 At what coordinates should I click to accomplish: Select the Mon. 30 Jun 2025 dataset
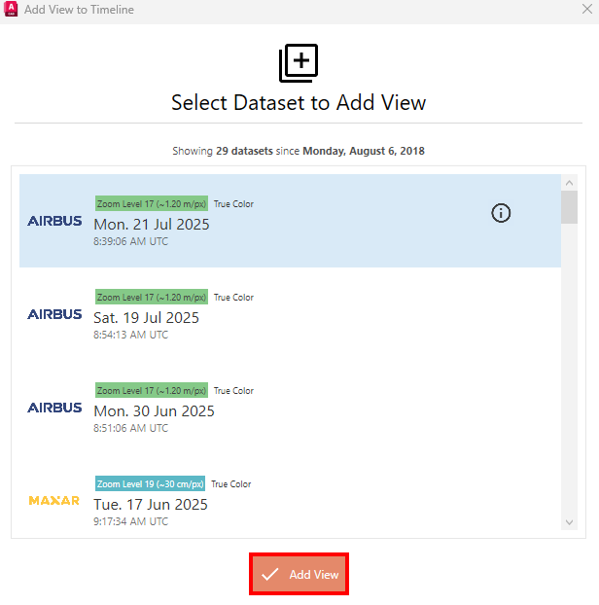click(x=290, y=408)
